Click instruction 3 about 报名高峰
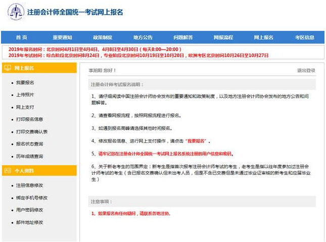Image resolution: width=326 pixels, height=242 pixels. coord(132,128)
